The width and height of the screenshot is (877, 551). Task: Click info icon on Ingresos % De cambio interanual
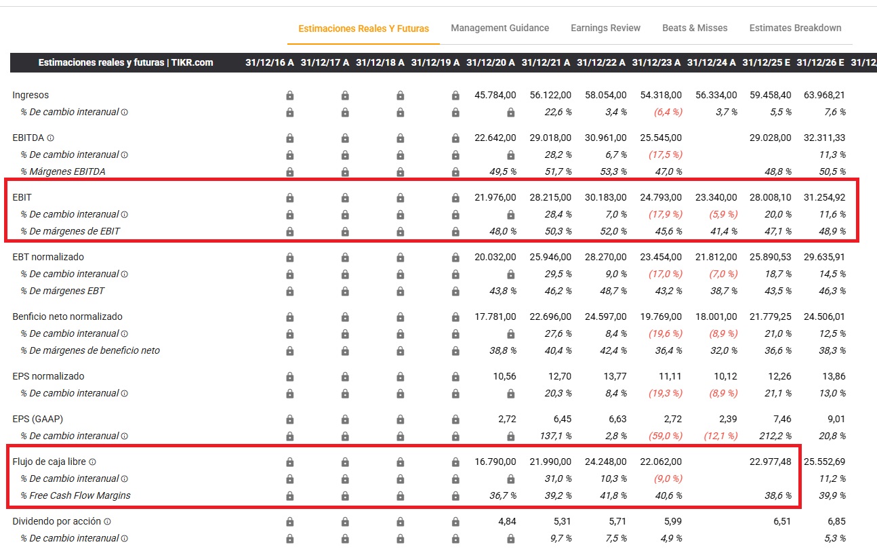pyautogui.click(x=125, y=113)
